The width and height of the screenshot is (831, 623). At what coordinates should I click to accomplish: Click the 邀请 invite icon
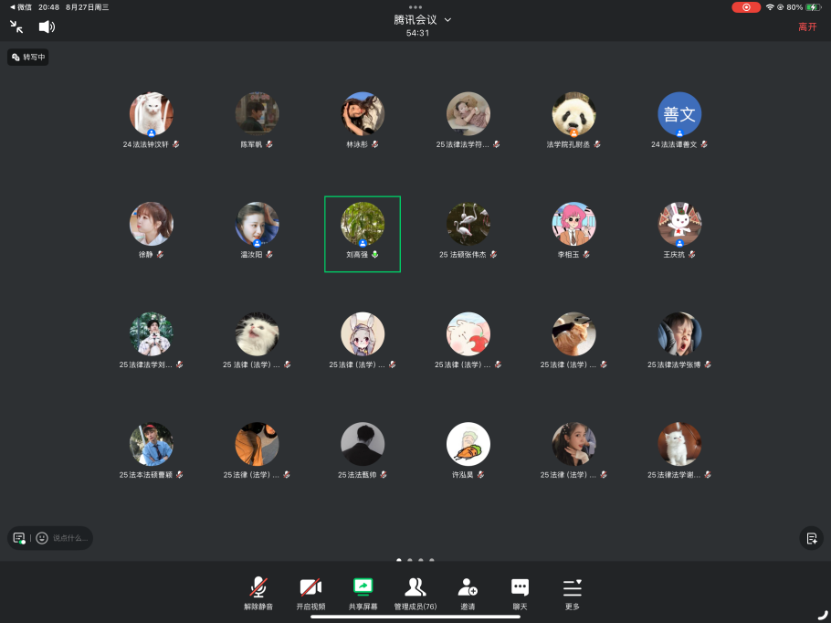(x=468, y=592)
